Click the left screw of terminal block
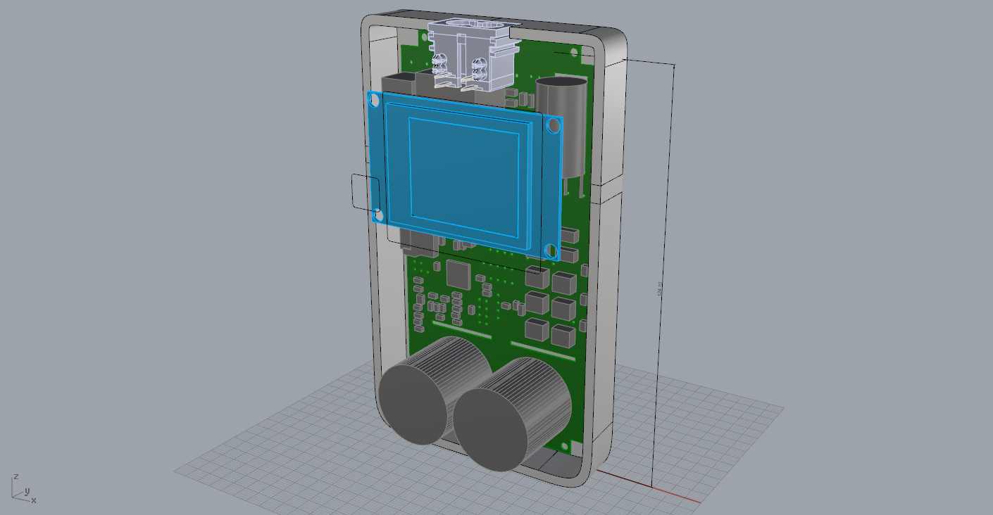The width and height of the screenshot is (993, 515). 441,68
